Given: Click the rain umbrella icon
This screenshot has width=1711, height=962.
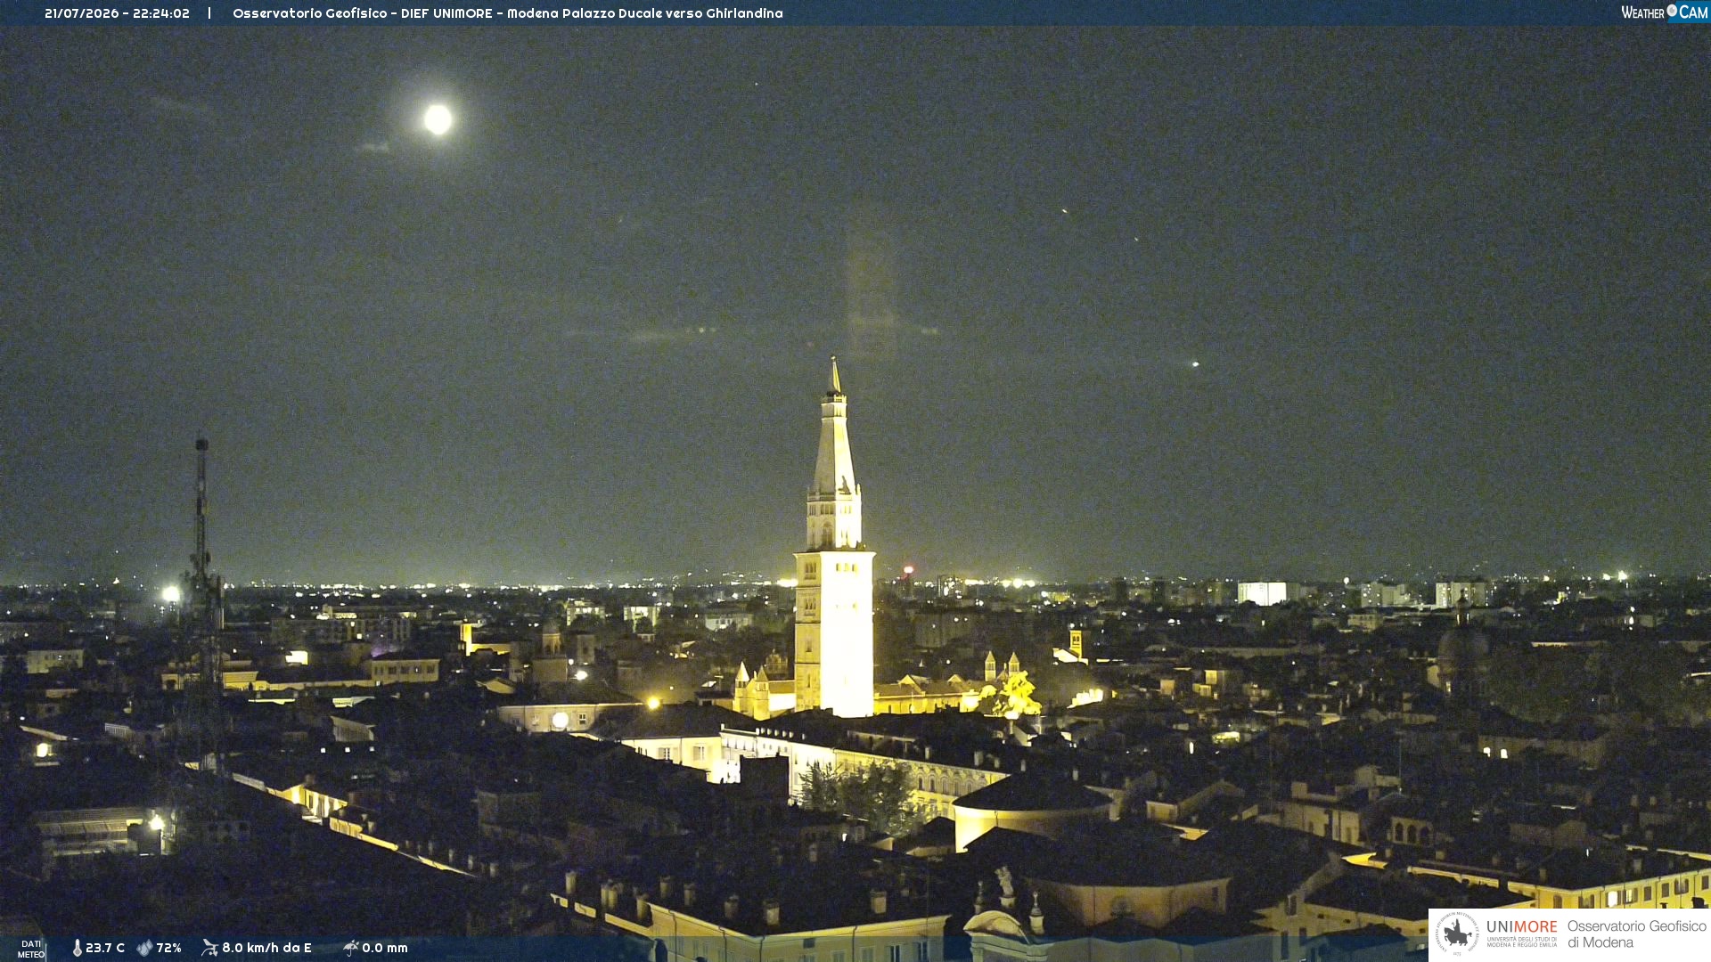Looking at the screenshot, I should pyautogui.click(x=350, y=948).
